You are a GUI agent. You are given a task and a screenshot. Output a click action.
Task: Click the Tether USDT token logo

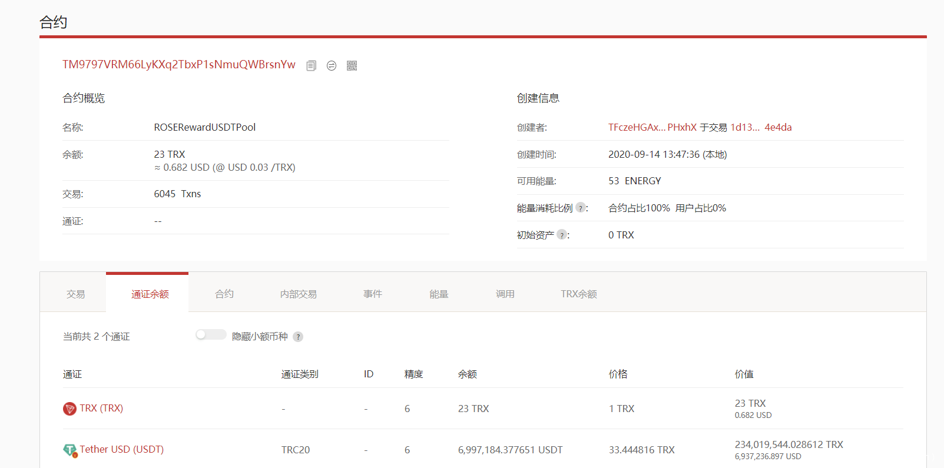[x=70, y=450]
